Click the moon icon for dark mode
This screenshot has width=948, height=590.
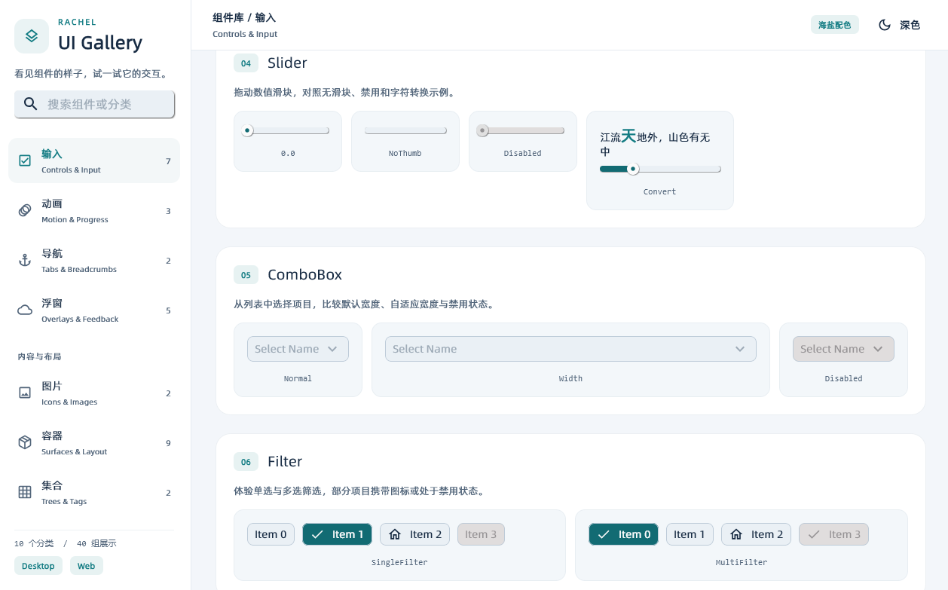885,25
